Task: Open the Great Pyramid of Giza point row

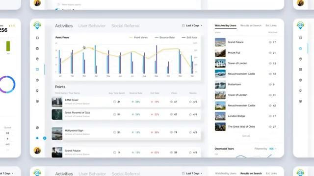Action: click(x=126, y=114)
